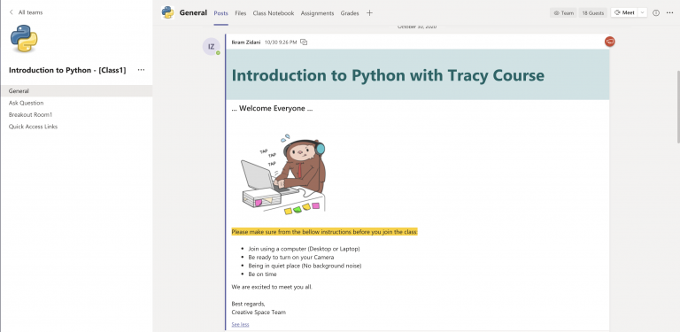Viewport: 680px width, 332px height.
Task: Open more channel options ellipsis in header
Action: tap(669, 13)
